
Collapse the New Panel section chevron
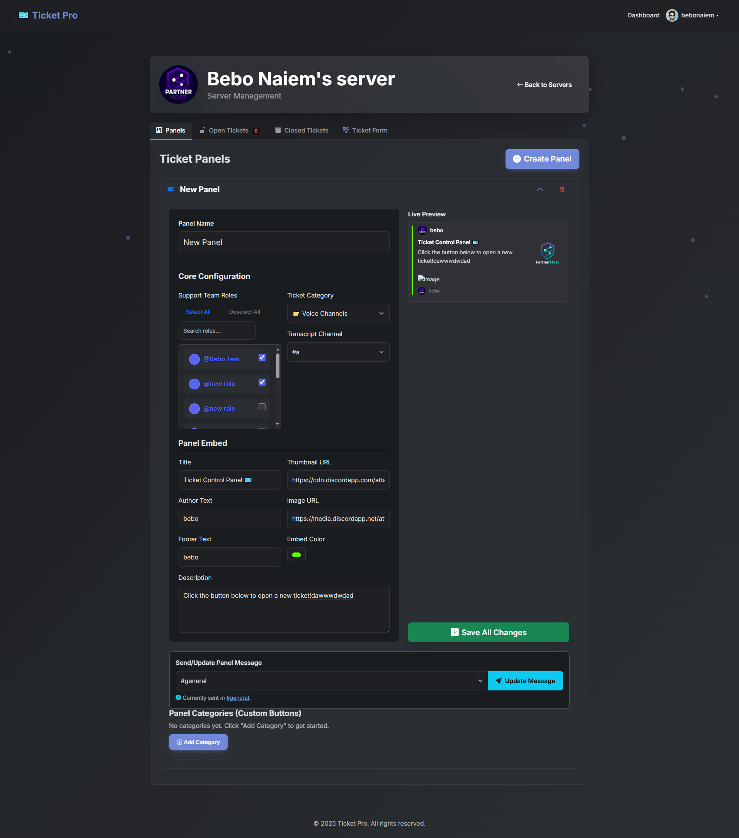click(x=540, y=189)
